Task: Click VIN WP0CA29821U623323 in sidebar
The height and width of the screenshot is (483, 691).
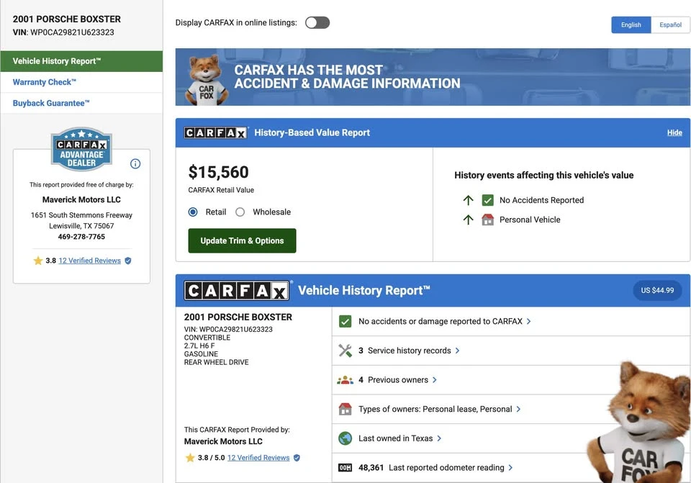Action: 63,32
